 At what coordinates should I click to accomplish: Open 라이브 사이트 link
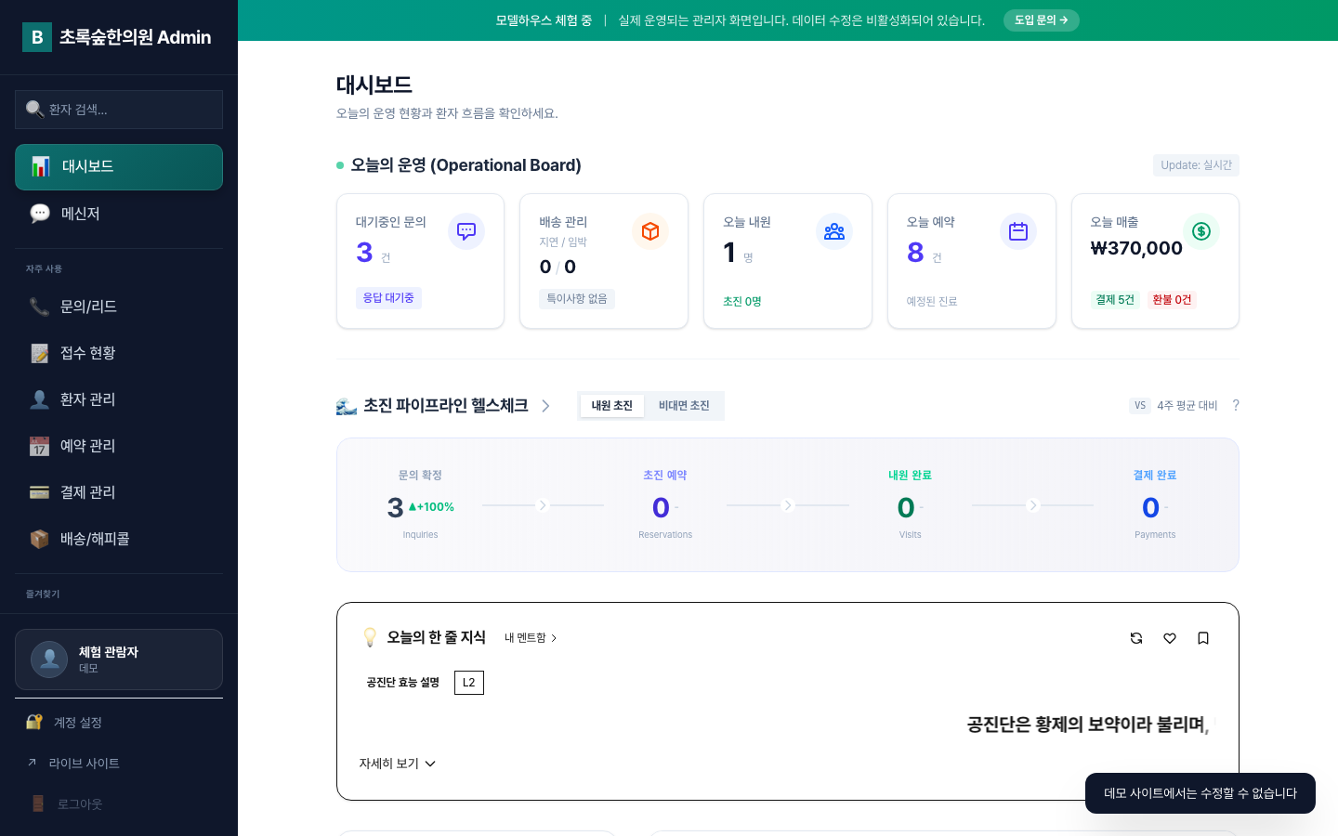click(x=119, y=764)
